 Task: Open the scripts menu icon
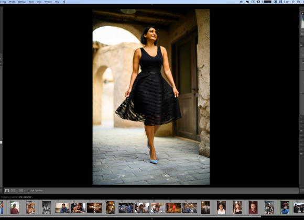[x=64, y=2]
